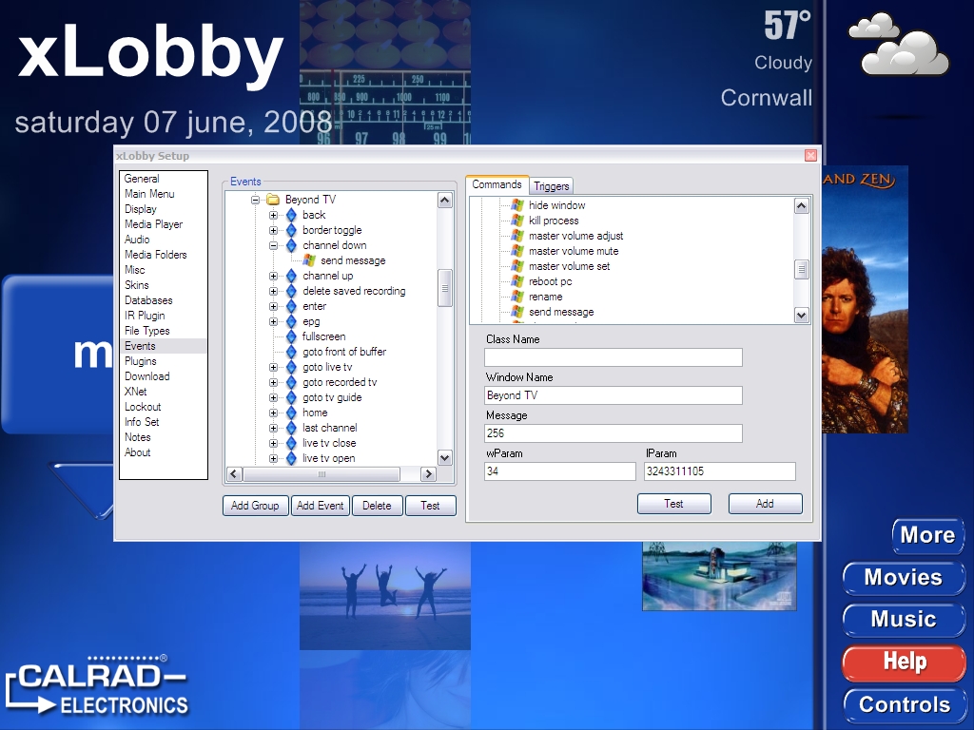Expand the back event node
974x730 pixels.
273,215
